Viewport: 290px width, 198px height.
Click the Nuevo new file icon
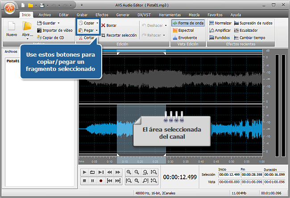(12, 27)
